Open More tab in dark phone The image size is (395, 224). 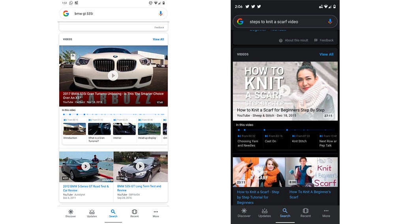(326, 213)
